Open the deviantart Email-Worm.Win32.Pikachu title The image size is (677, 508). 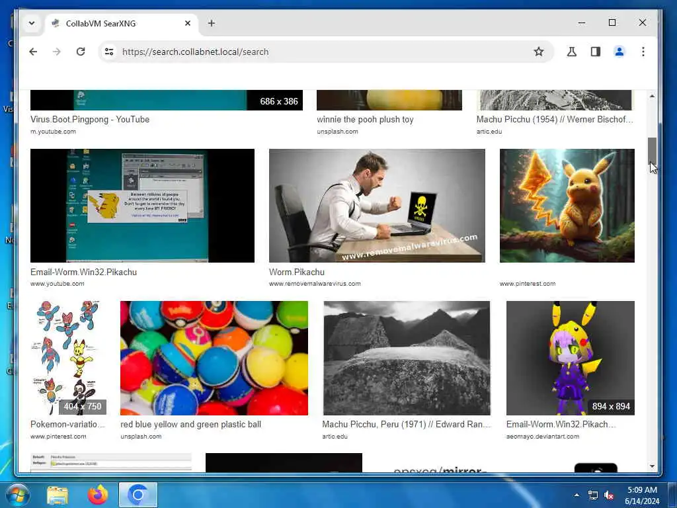[561, 424]
